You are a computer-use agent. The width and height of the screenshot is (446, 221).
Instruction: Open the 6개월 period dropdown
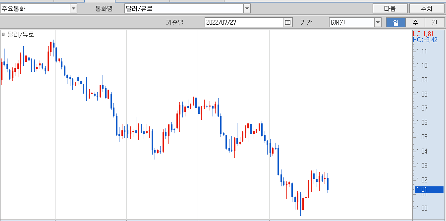[378, 22]
